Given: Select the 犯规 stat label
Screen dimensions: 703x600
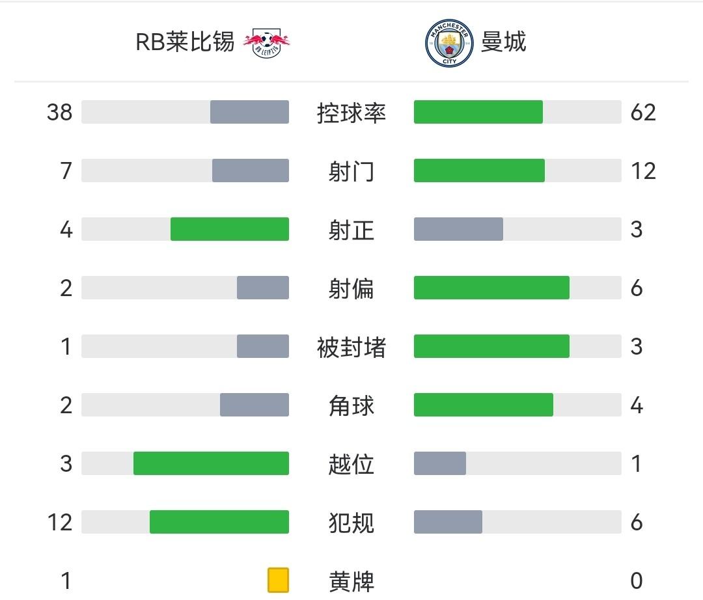Looking at the screenshot, I should tap(351, 523).
